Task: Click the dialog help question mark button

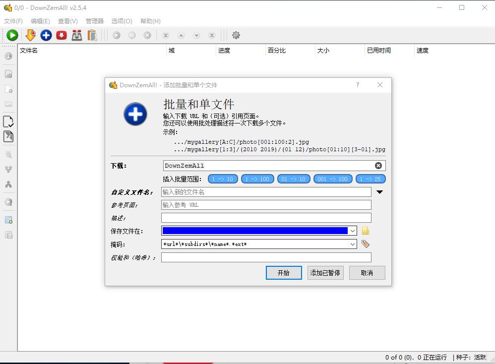Action: tap(357, 85)
